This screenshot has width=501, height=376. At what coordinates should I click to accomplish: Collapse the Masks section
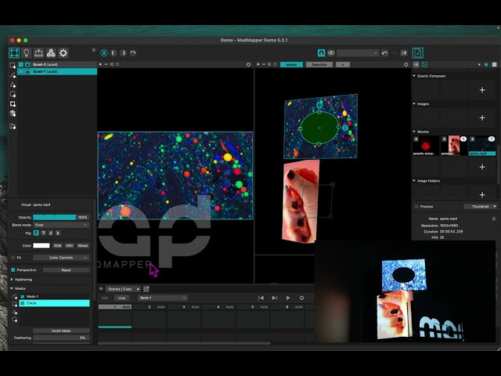13,288
